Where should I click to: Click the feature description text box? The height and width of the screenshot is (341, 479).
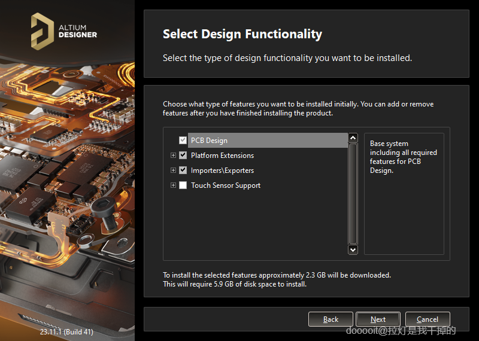click(404, 193)
